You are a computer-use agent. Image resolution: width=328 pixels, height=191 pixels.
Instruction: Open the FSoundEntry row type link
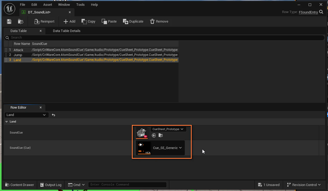click(308, 12)
